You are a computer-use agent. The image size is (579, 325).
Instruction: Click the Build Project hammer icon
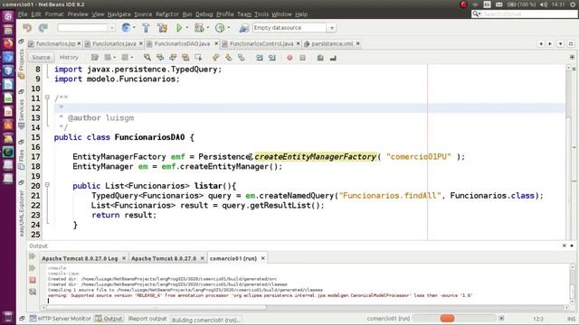click(146, 28)
